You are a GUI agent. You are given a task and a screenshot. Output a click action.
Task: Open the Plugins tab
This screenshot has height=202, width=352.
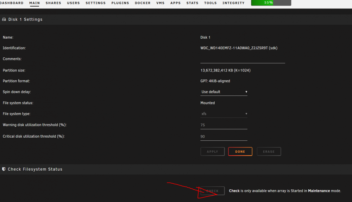[x=120, y=3]
